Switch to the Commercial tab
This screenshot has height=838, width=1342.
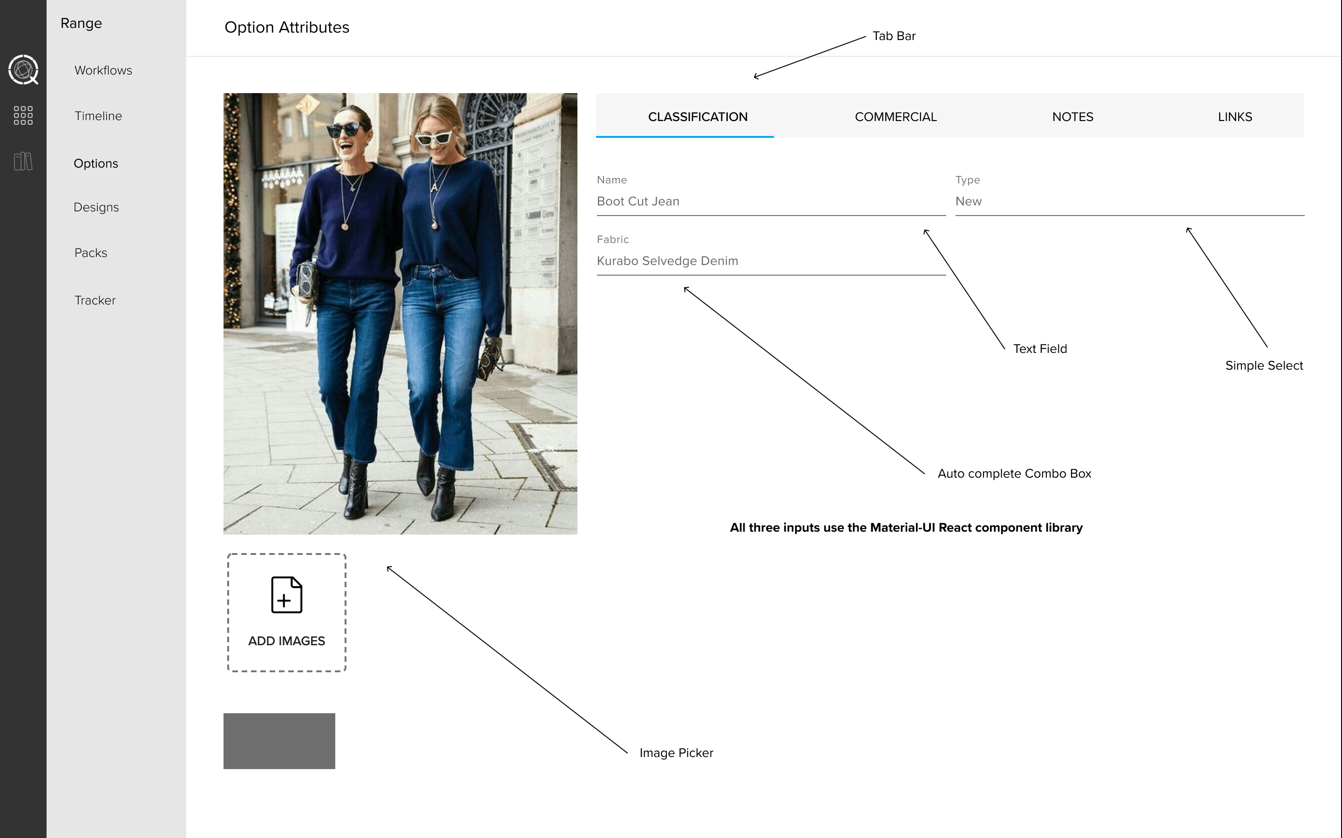[x=896, y=116]
